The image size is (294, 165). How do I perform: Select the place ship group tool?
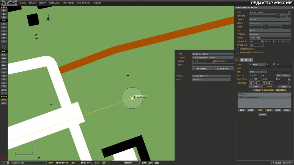point(4,62)
